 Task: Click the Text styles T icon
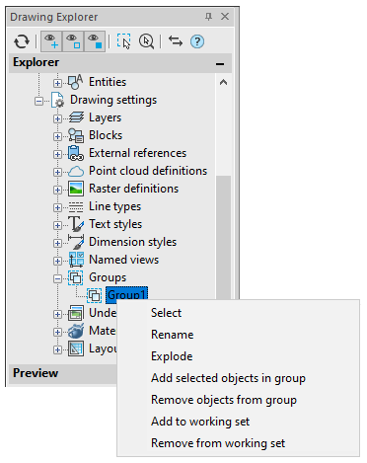point(76,224)
